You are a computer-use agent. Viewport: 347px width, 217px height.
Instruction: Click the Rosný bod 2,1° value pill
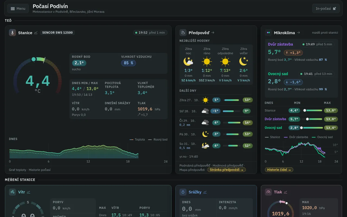79,63
